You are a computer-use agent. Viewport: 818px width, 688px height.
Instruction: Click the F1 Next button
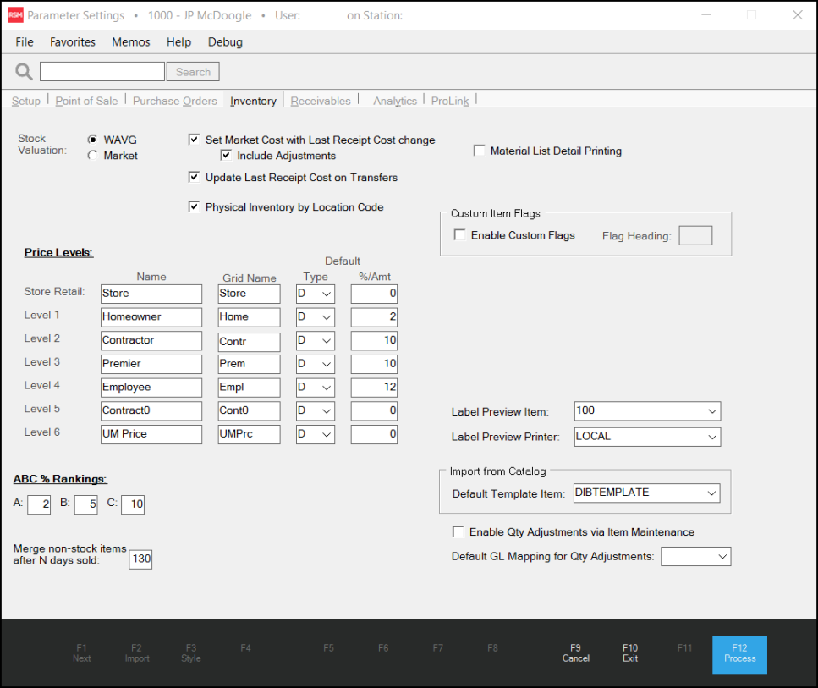point(82,653)
